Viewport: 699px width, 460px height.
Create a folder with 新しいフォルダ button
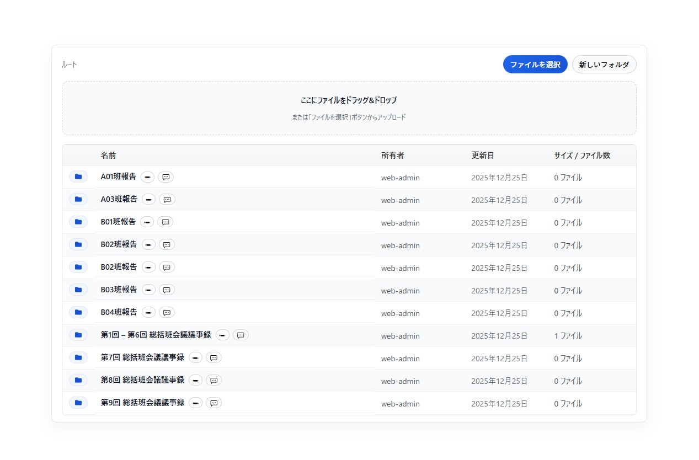pyautogui.click(x=604, y=65)
